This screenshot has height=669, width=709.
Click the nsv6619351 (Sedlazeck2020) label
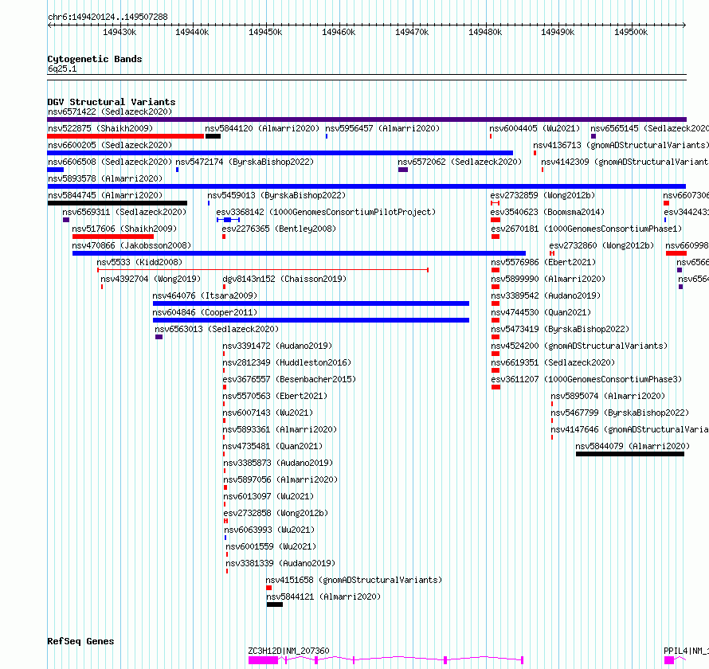point(553,362)
